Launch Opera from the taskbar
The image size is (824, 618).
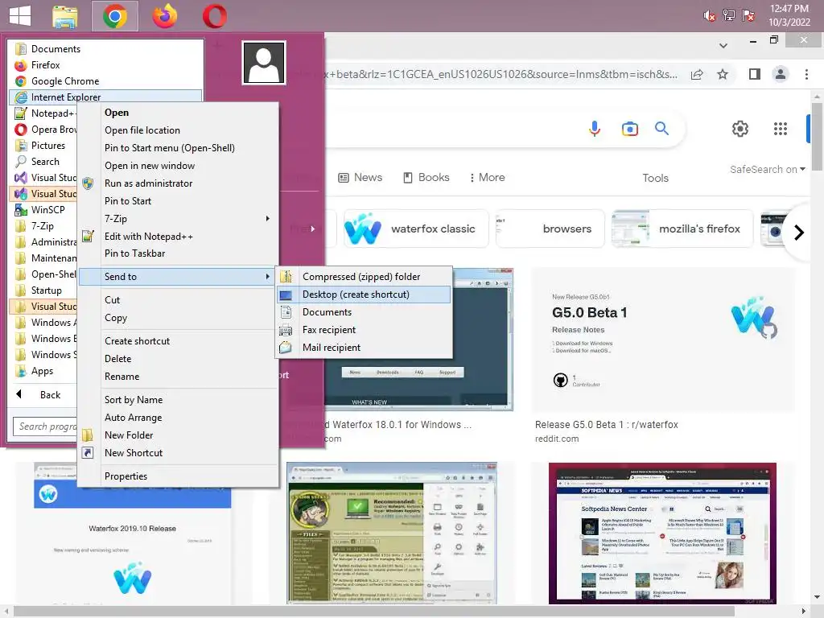point(214,16)
